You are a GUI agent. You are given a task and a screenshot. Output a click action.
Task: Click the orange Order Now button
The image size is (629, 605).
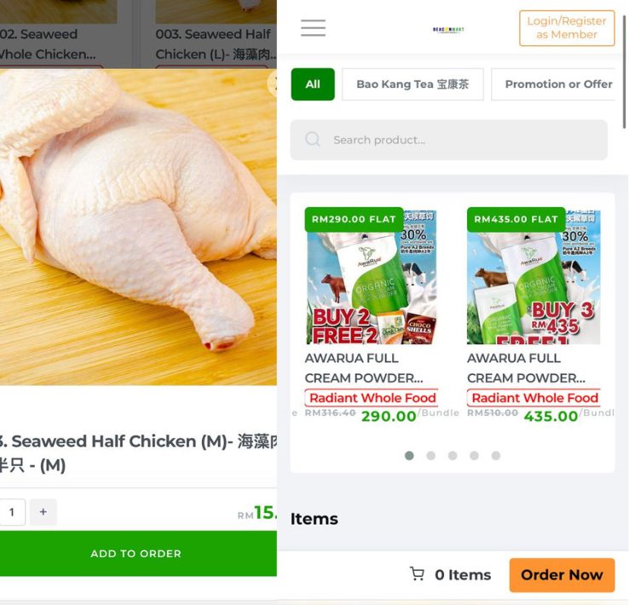562,575
